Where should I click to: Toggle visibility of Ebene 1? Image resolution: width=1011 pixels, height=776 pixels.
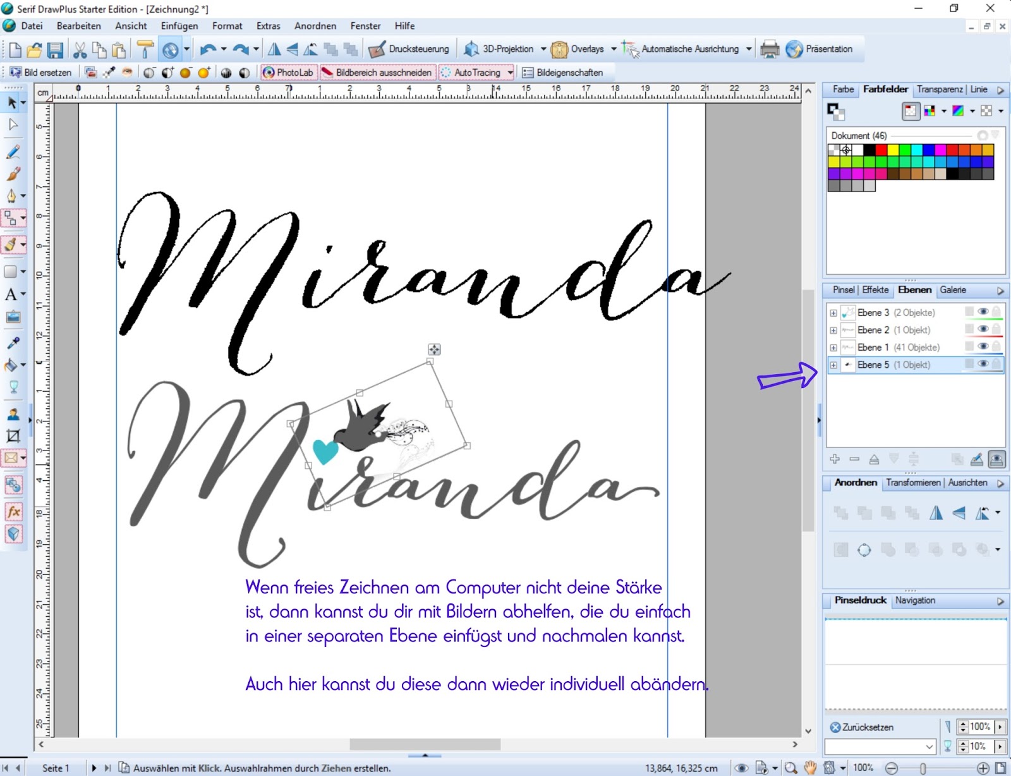tap(983, 347)
